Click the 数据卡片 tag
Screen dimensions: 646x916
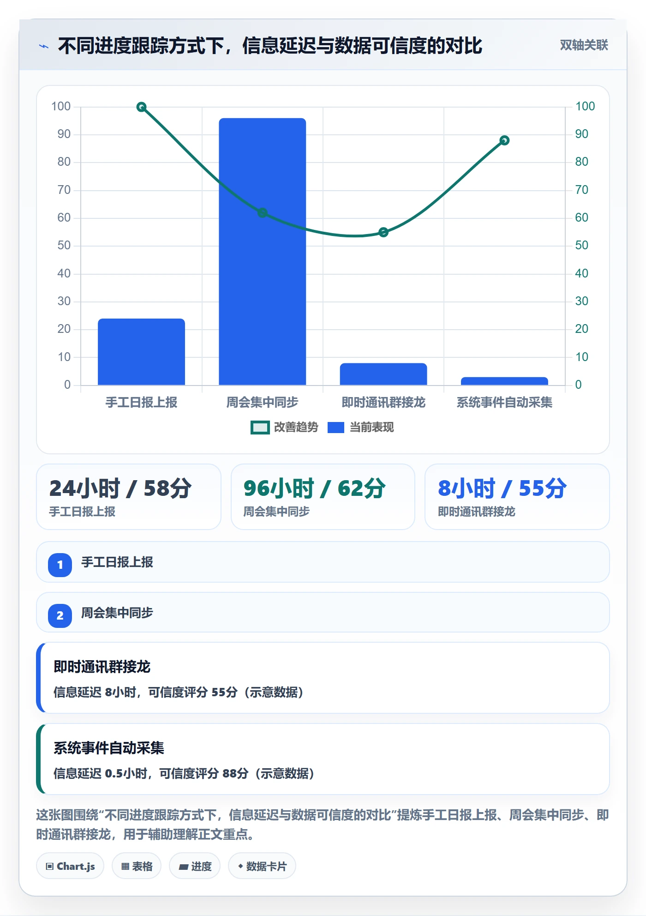[x=262, y=866]
